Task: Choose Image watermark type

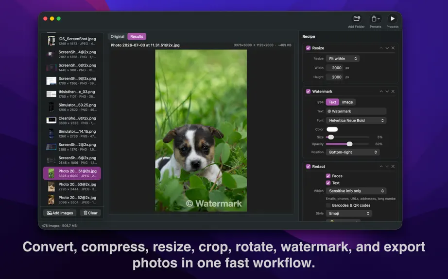Action: point(347,102)
